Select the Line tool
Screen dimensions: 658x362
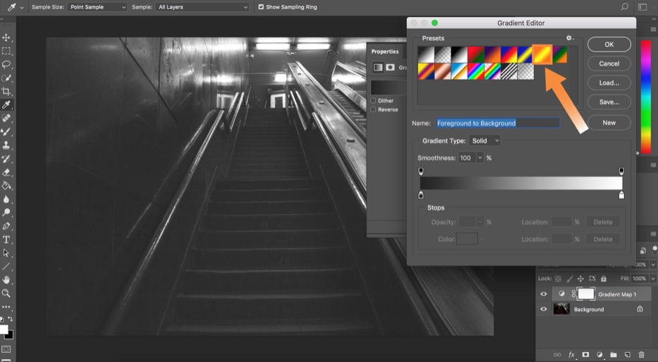coord(6,266)
